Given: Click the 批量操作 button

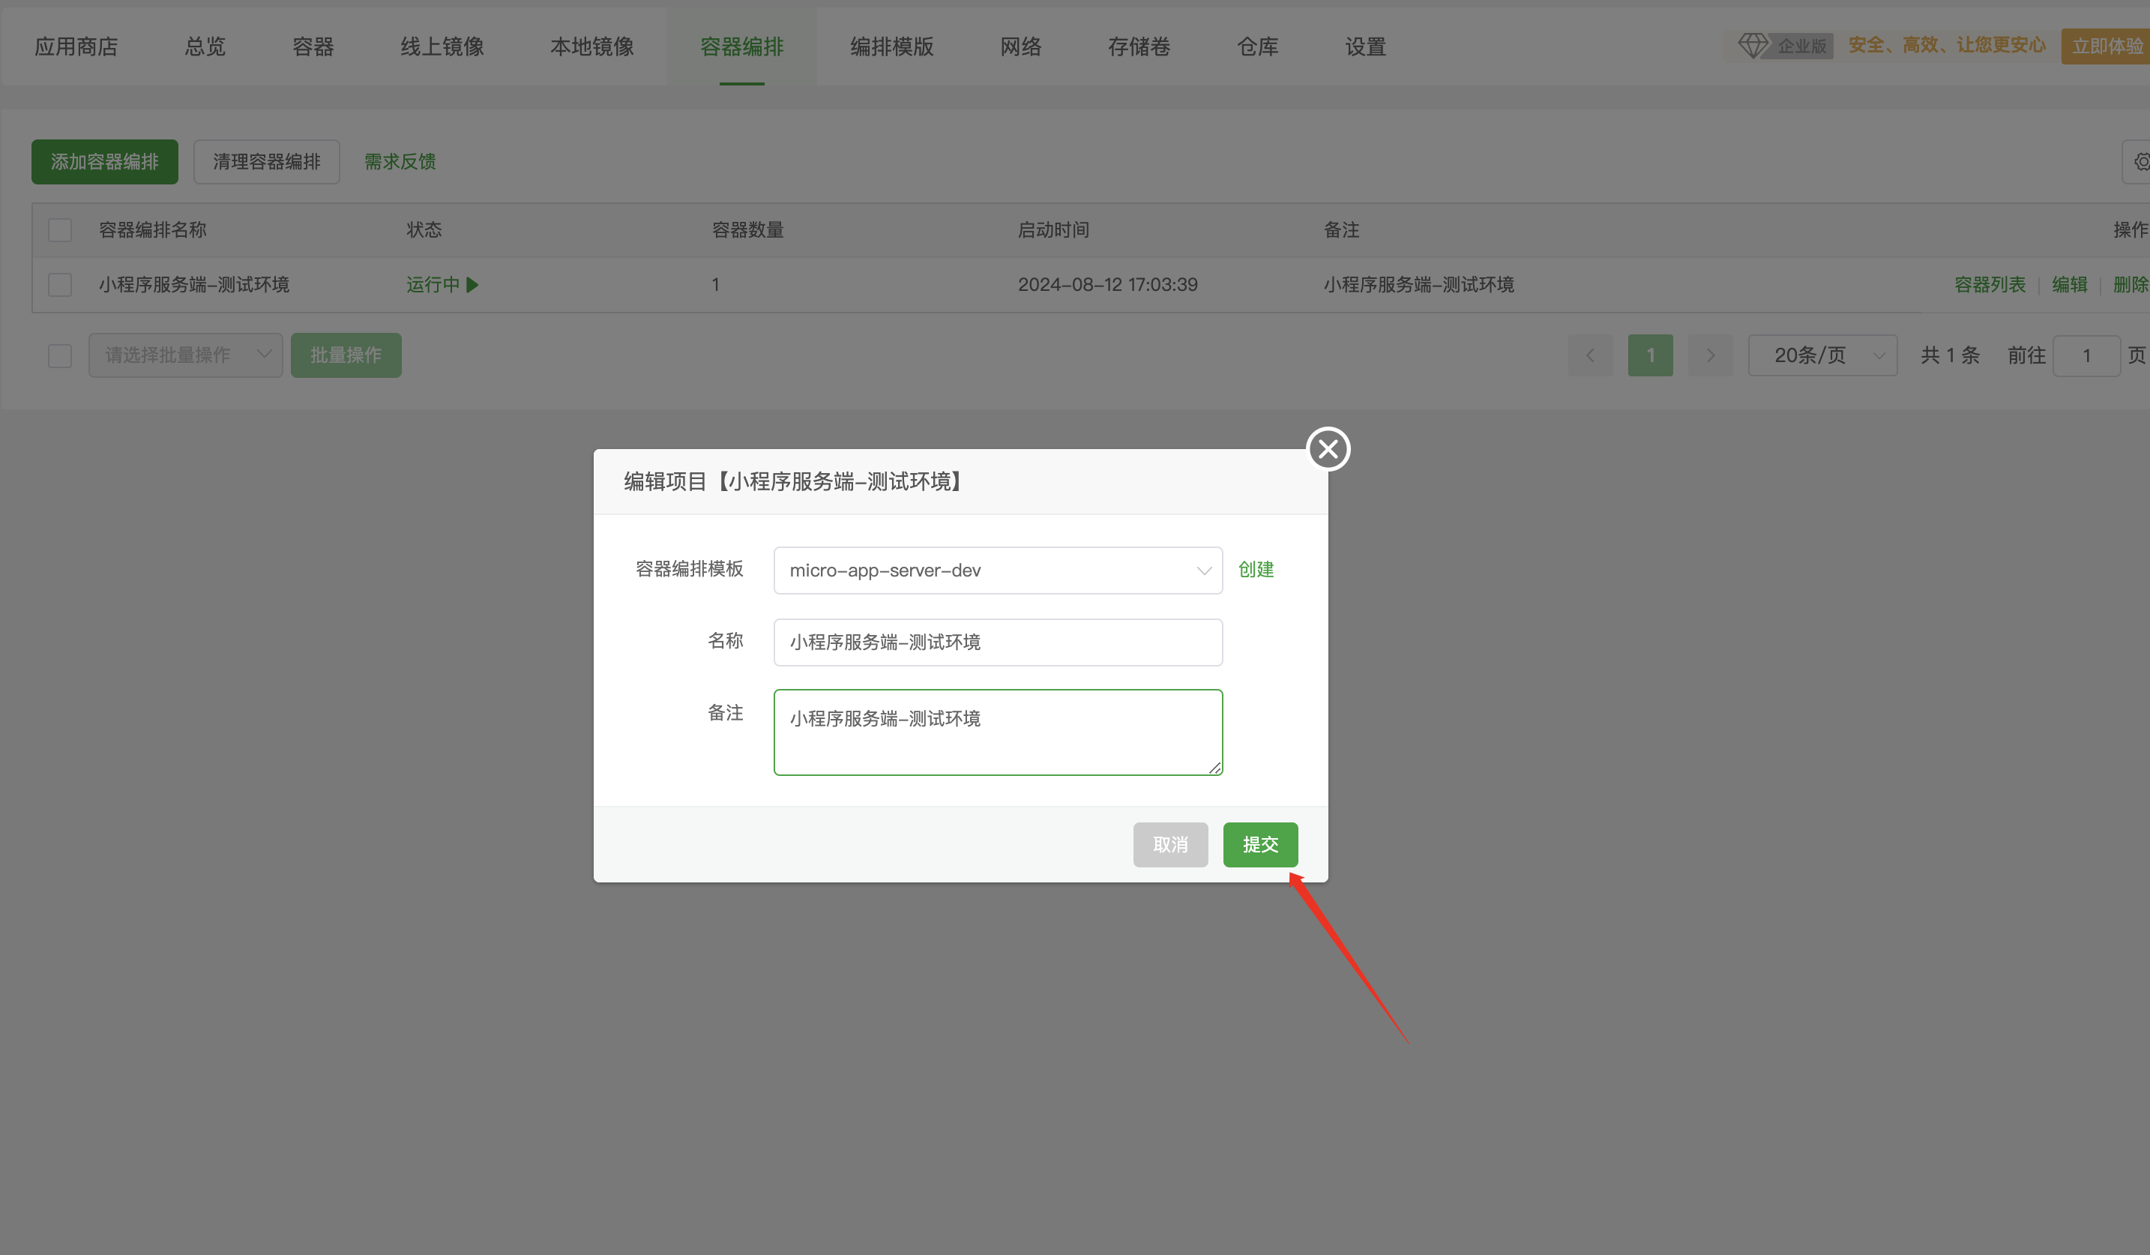Looking at the screenshot, I should point(346,355).
